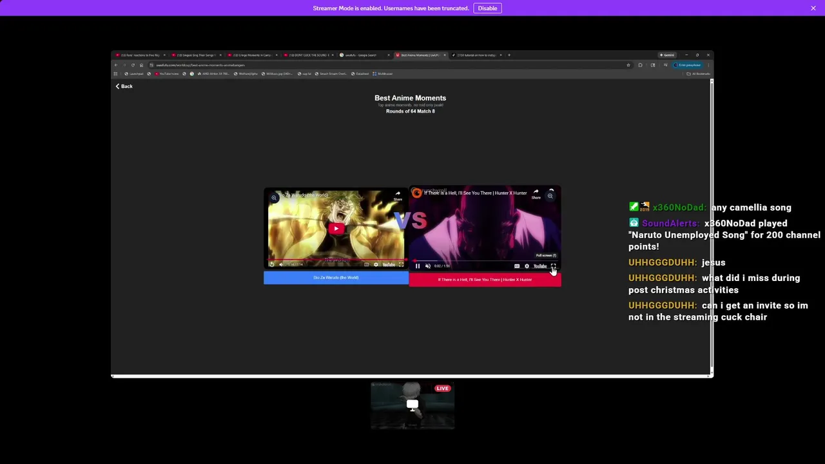Open the Crunchyroll channel logo
The height and width of the screenshot is (464, 825).
(417, 193)
